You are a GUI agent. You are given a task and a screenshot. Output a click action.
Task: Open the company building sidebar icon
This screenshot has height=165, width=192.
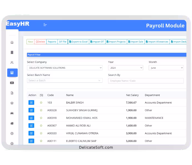(x=12, y=52)
